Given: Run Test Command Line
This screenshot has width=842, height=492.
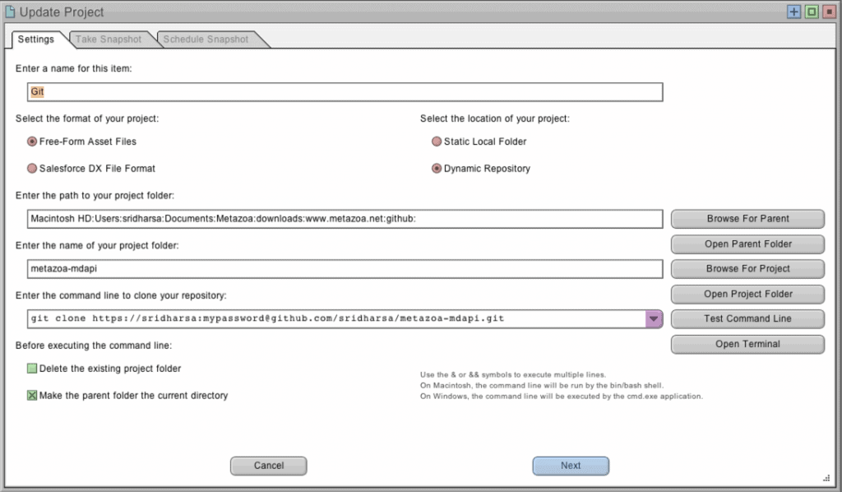Looking at the screenshot, I should coord(747,318).
